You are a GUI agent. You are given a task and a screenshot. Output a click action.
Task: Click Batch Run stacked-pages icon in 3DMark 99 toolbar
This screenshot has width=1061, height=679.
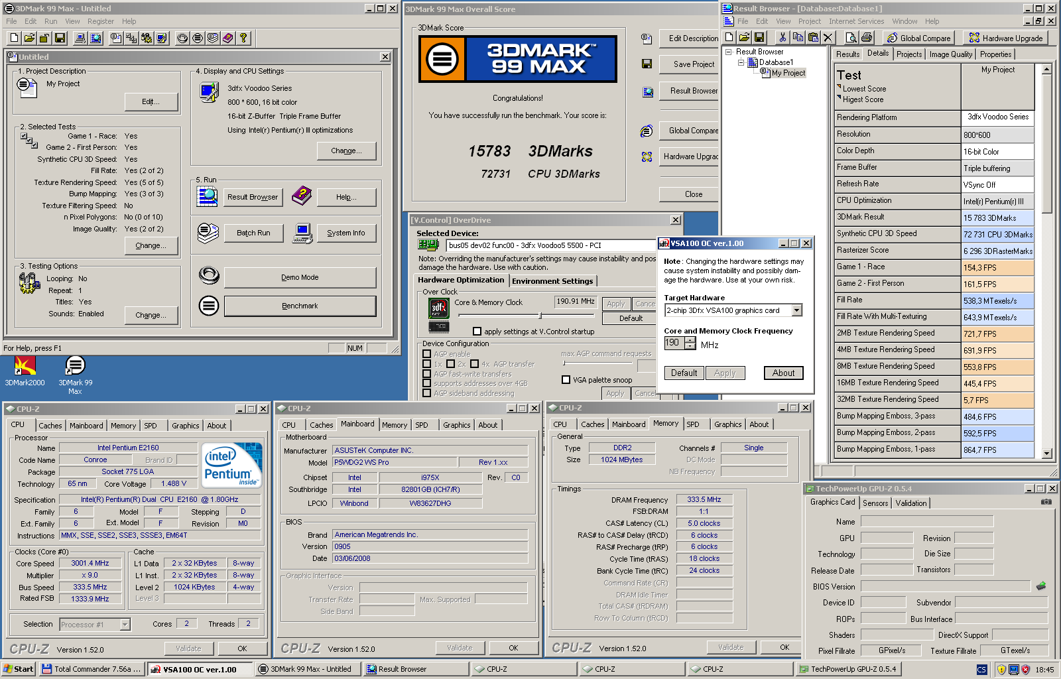click(213, 38)
